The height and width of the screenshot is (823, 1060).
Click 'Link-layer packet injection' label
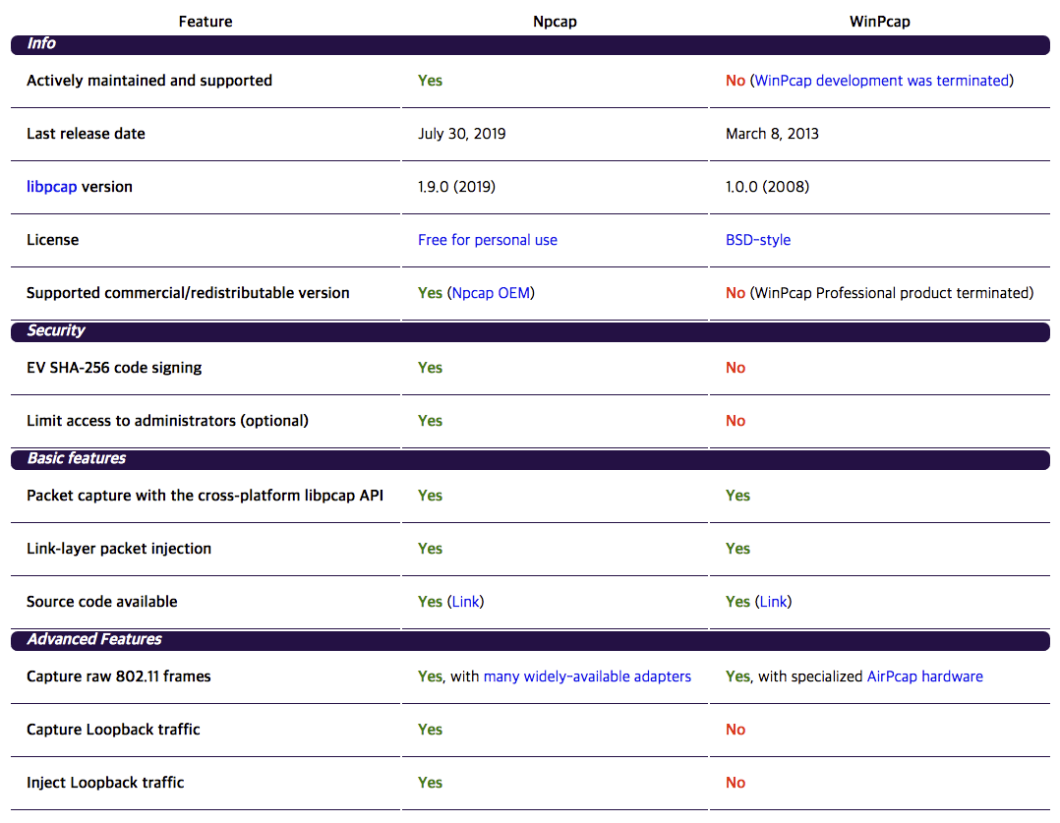[119, 549]
